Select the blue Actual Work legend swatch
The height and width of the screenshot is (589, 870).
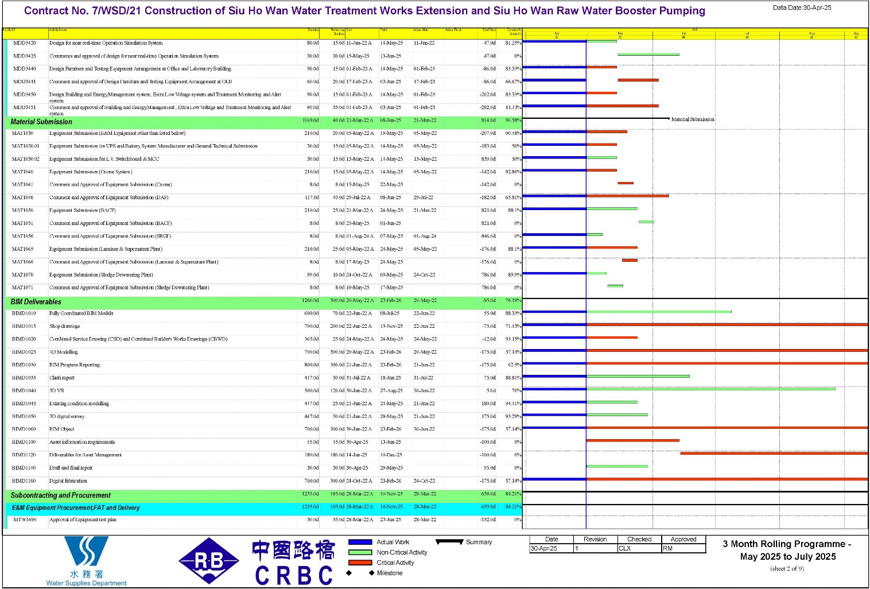click(360, 542)
